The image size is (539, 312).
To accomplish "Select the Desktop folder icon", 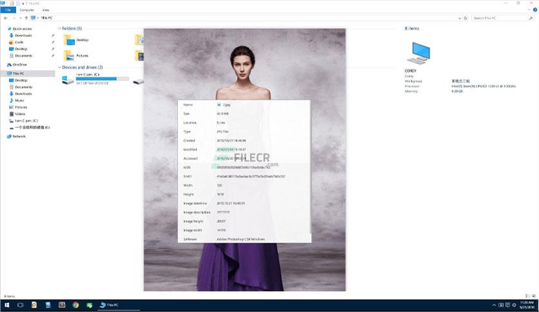I will 69,40.
